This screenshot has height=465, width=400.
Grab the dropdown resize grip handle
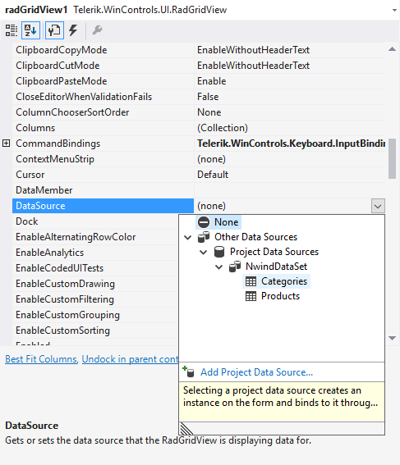186,429
